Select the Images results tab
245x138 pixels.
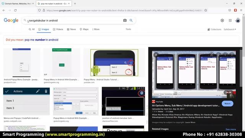44,29
